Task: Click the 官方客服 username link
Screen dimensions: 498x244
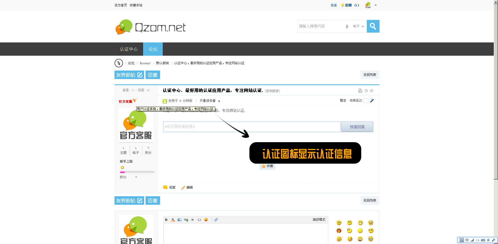Action: (125, 101)
